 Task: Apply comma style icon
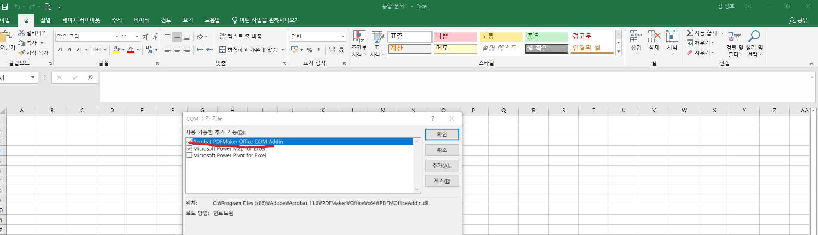[319, 50]
